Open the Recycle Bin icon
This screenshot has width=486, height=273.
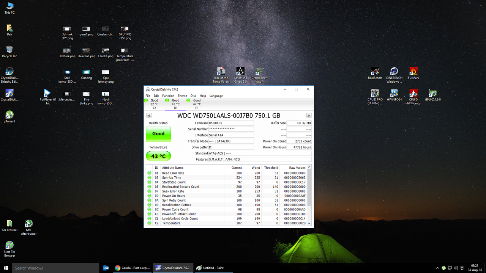9,52
